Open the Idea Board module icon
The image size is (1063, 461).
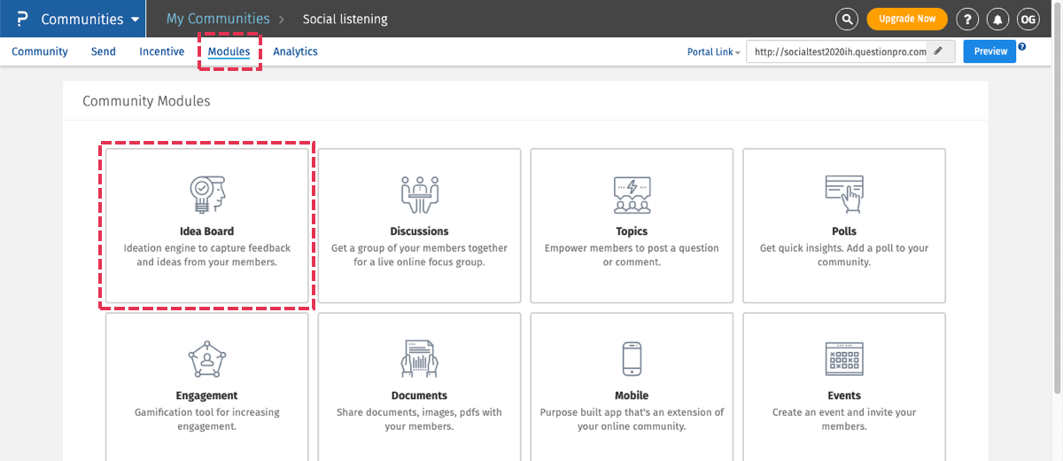[x=206, y=194]
